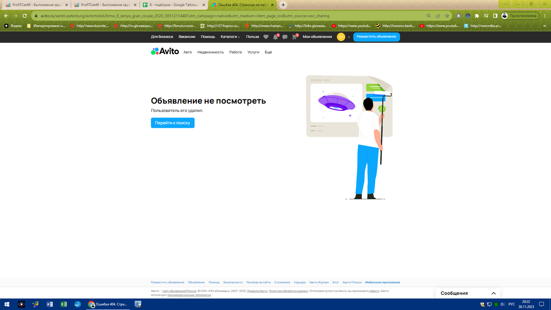Screen dimensions: 551x310
Task: Expand the Каталоги dropdown
Action: (x=229, y=37)
